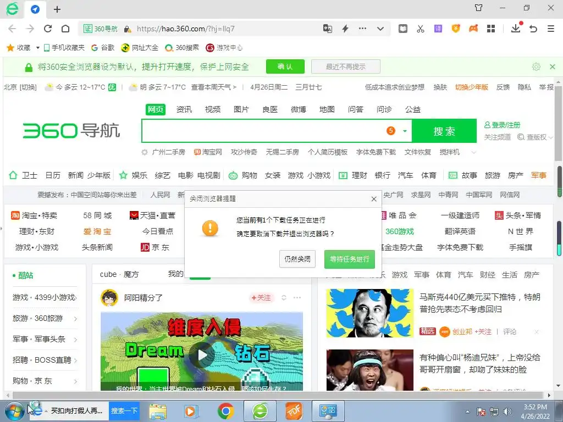Click the lightning speed-mode icon

345,29
